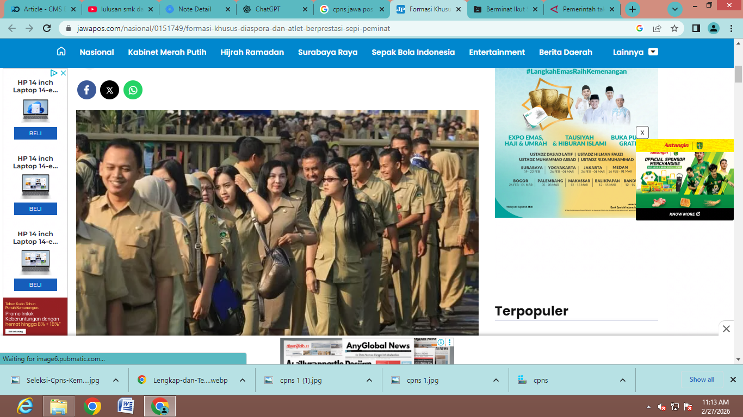Screen dimensions: 743x417
Task: Open the Nasional section
Action: [x=97, y=52]
